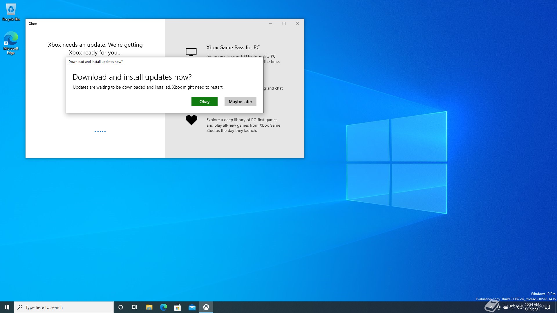Click the Show desktop sliver on the taskbar
557x313 pixels.
(556, 307)
